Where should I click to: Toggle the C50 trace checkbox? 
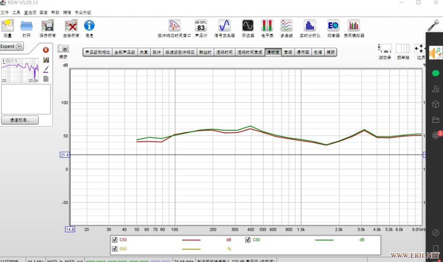115,240
